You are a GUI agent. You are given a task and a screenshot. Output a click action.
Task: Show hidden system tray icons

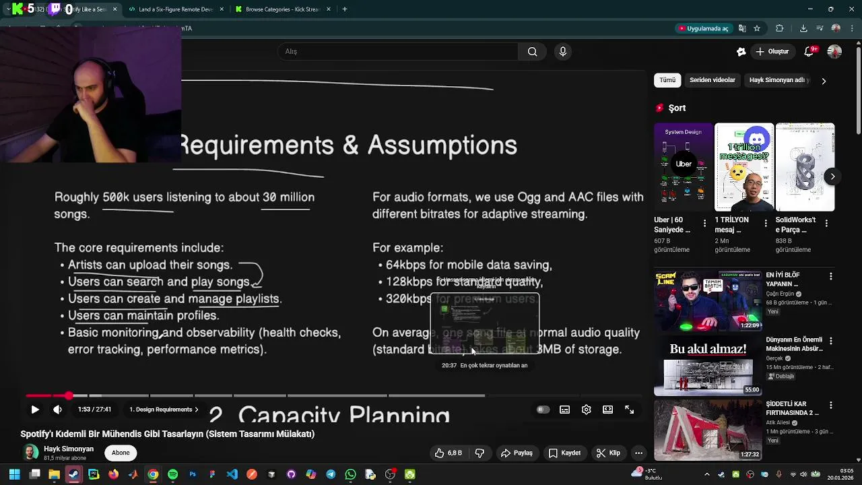point(706,474)
